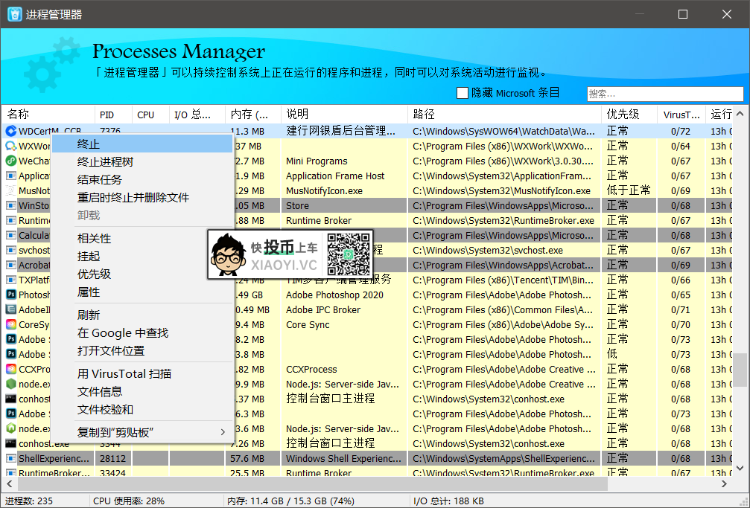This screenshot has height=508, width=750.
Task: Sort by the 路径 column header
Action: [505, 115]
